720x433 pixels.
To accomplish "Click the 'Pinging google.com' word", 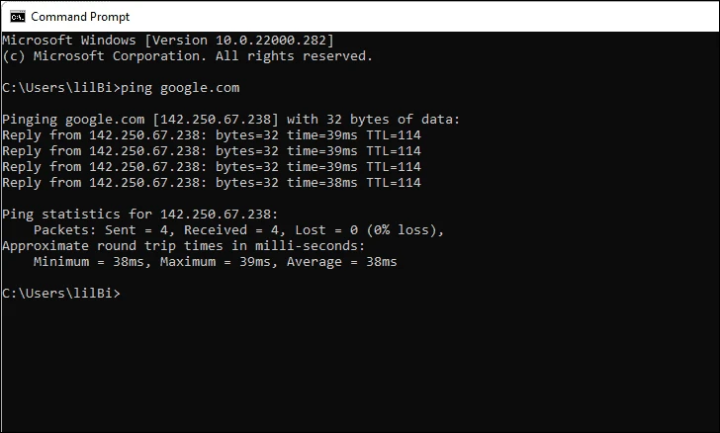I will [73, 120].
